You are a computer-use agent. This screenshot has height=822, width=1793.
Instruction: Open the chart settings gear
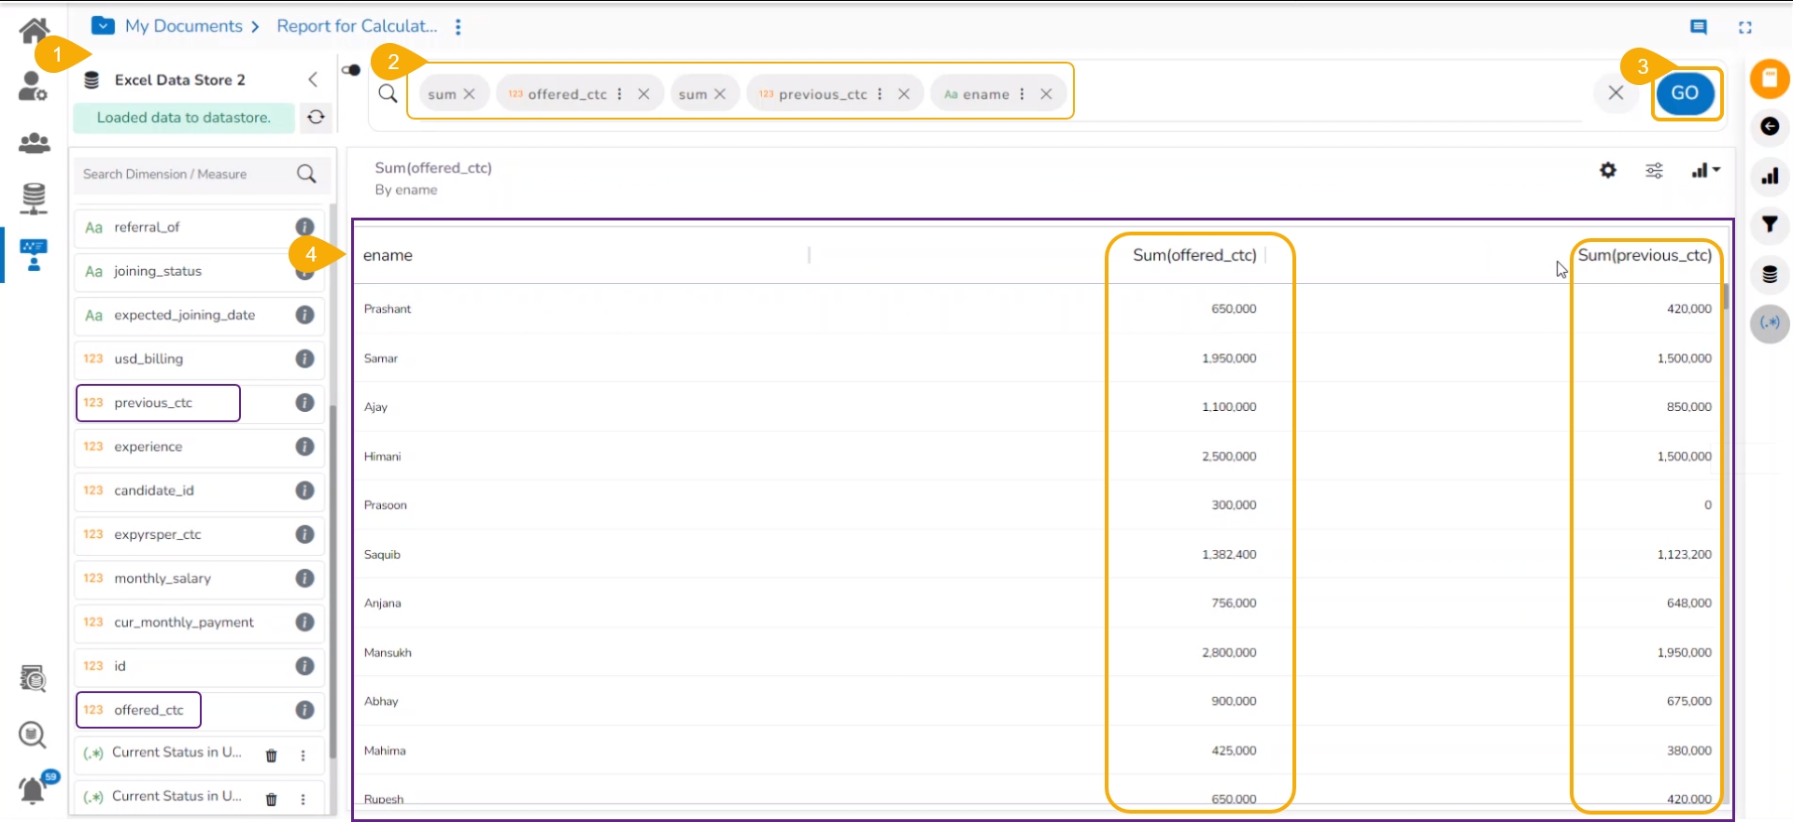coord(1607,170)
